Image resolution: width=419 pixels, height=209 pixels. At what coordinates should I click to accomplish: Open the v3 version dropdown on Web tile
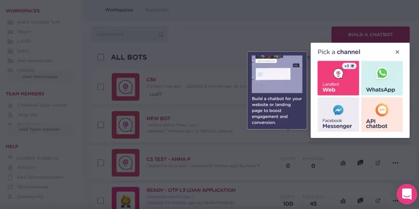coord(349,66)
